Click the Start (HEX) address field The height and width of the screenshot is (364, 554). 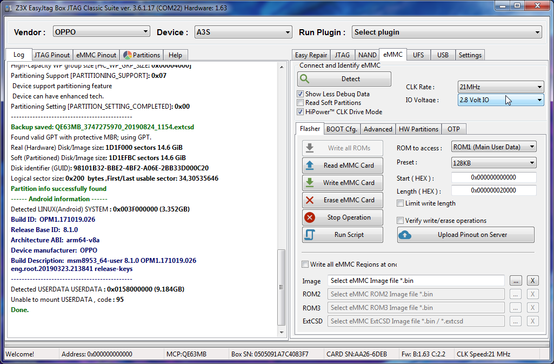[493, 177]
